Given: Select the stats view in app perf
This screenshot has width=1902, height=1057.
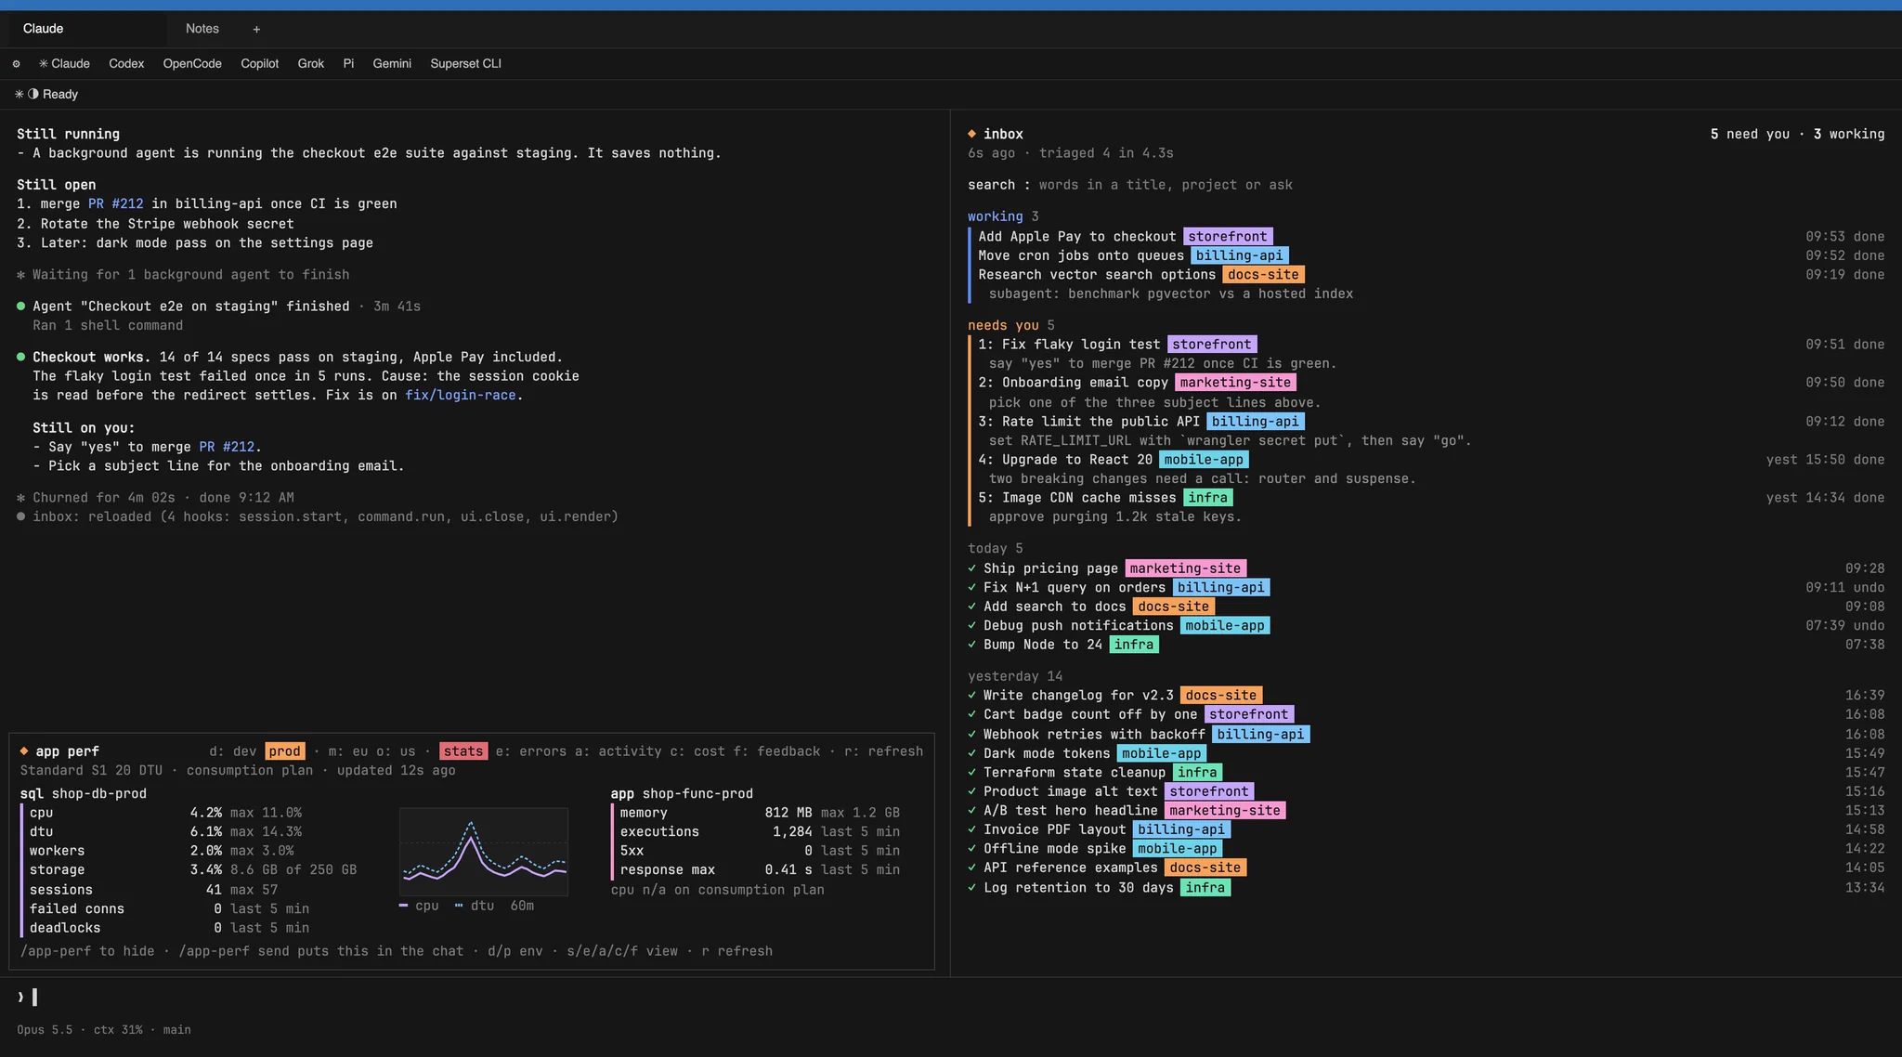Looking at the screenshot, I should click(x=463, y=751).
